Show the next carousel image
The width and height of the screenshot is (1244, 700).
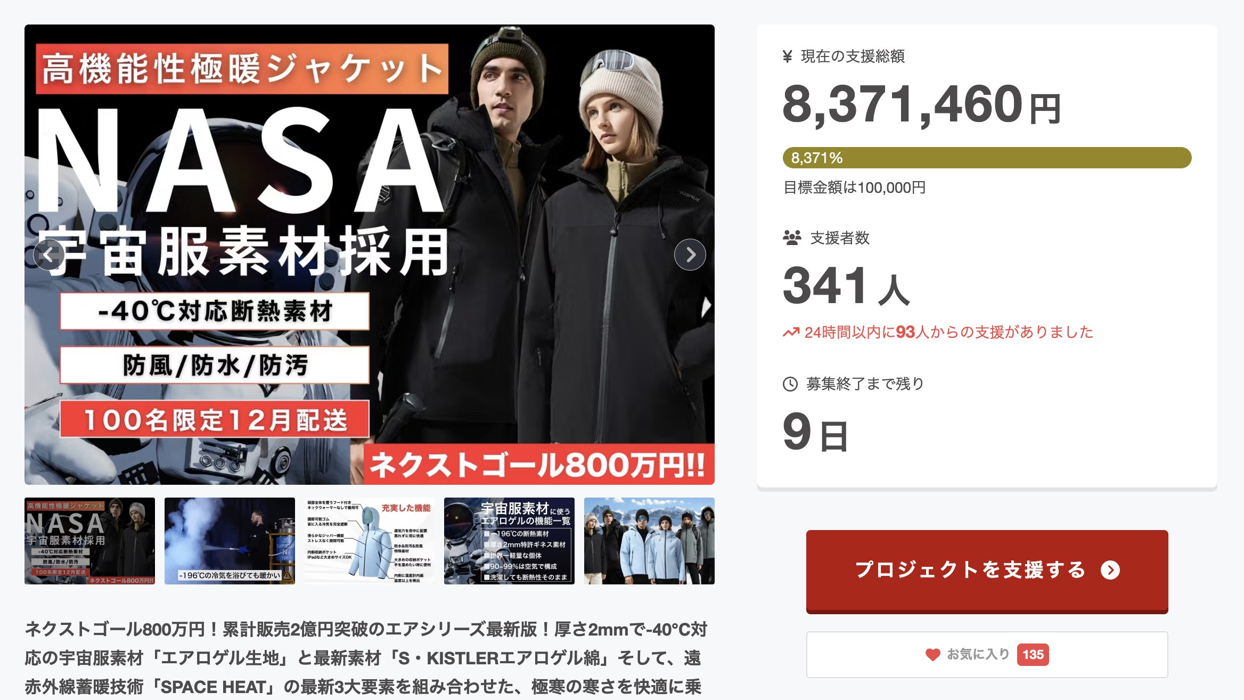(690, 255)
